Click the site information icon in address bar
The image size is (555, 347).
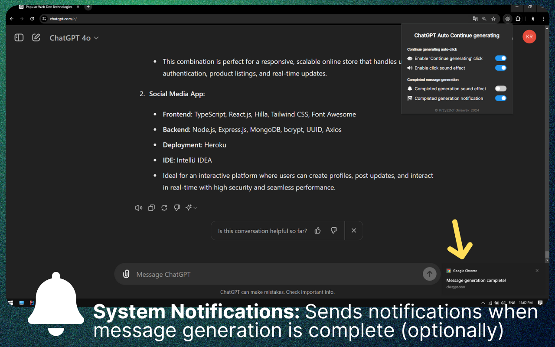(x=44, y=19)
